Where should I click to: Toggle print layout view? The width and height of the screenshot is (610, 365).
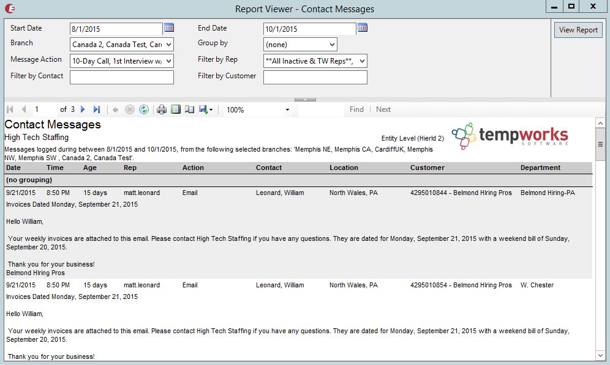click(x=176, y=109)
